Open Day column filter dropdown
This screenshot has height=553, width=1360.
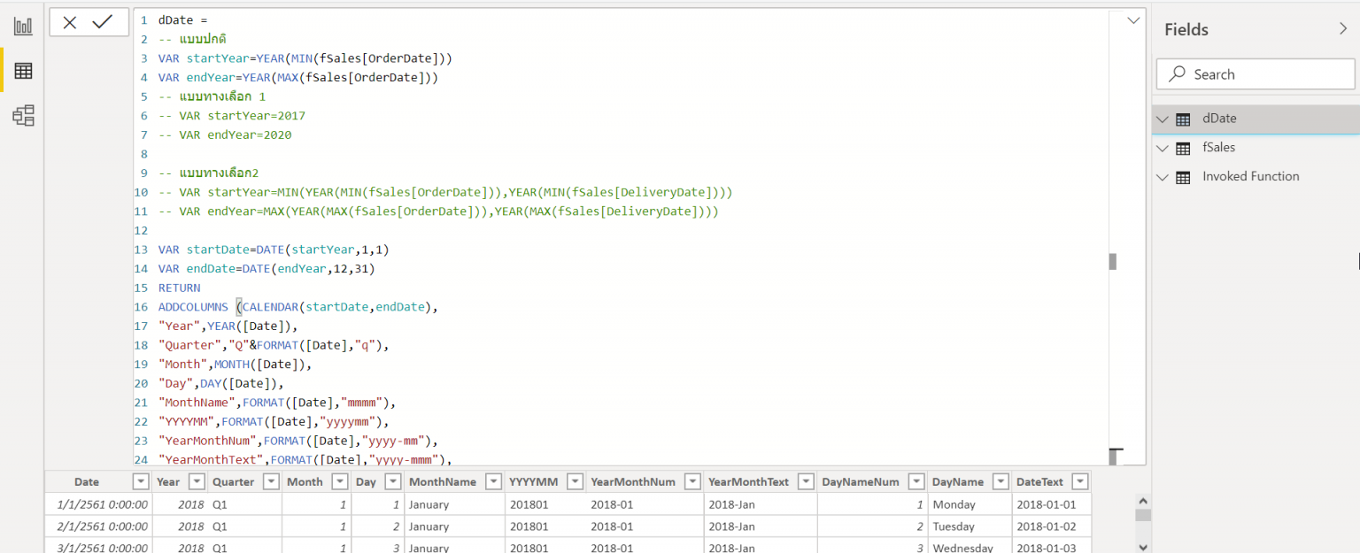click(x=392, y=482)
